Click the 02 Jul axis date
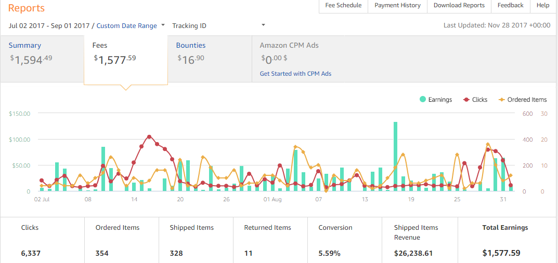 point(41,200)
